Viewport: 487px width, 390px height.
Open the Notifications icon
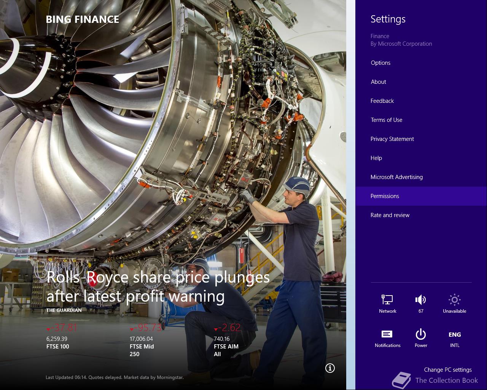click(x=387, y=338)
